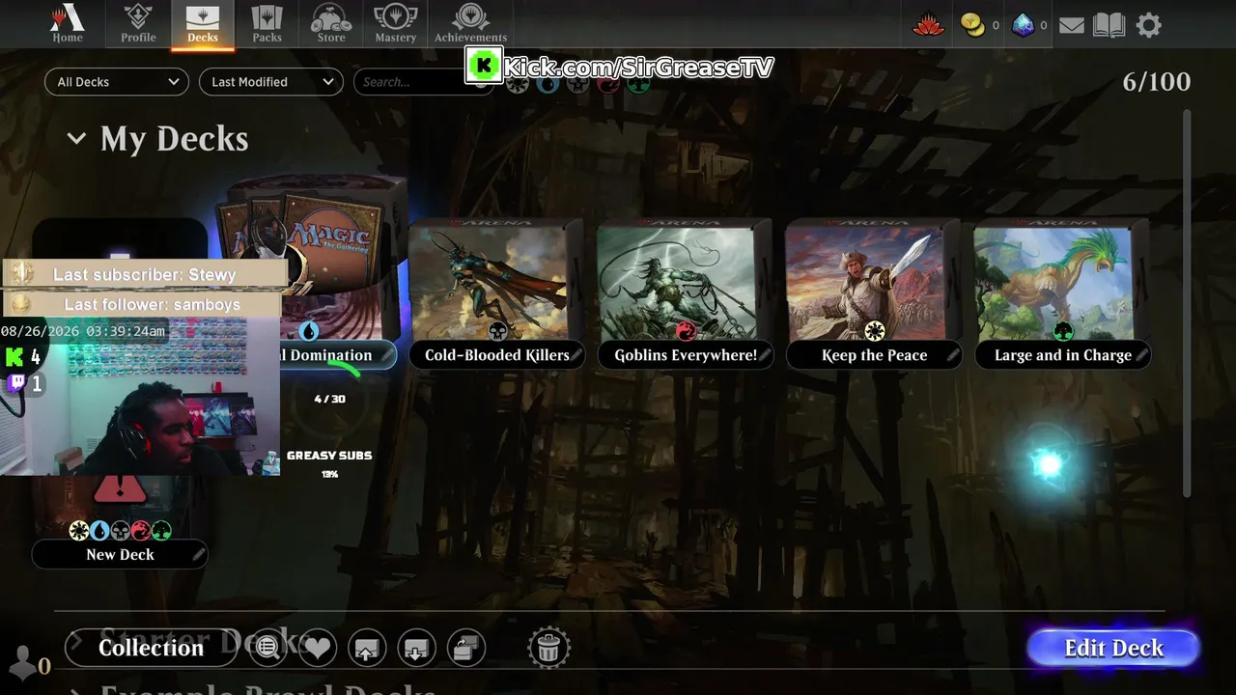Collapse the My Decks section
1236x695 pixels.
pos(76,139)
